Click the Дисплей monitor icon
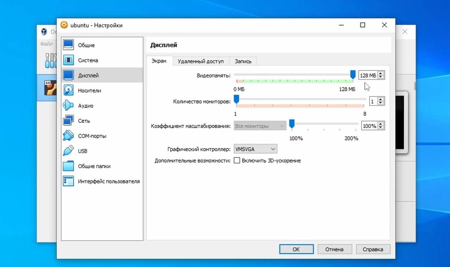450x267 pixels. click(68, 75)
